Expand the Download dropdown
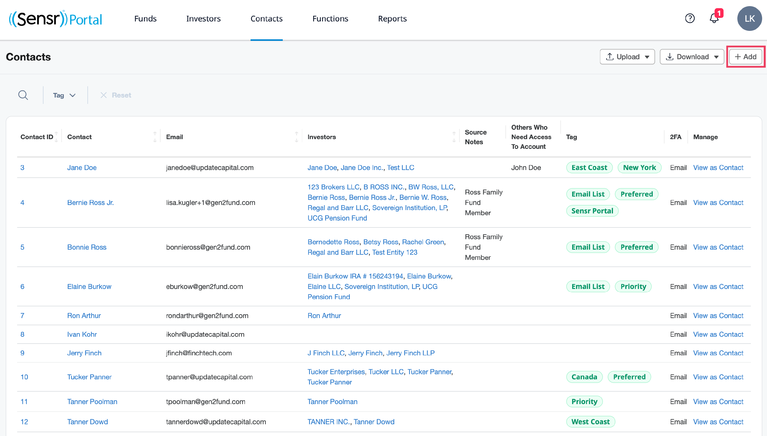 pyautogui.click(x=692, y=57)
